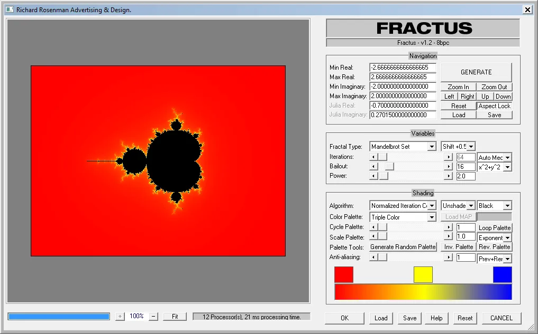Click the red palette color swatch

click(x=343, y=274)
